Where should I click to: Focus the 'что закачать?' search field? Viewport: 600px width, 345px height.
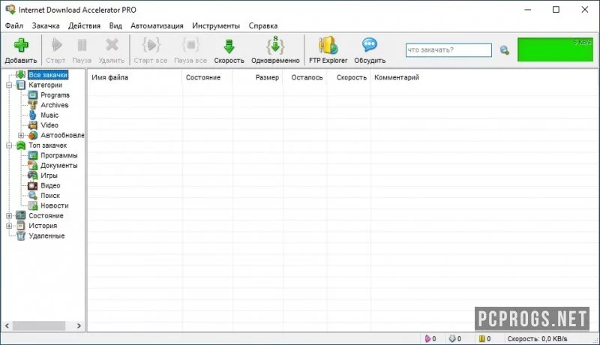(x=448, y=50)
